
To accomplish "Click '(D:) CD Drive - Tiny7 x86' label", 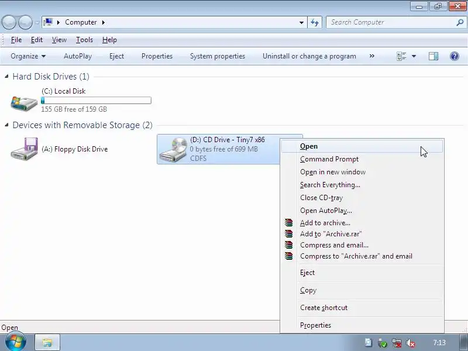I will click(228, 140).
